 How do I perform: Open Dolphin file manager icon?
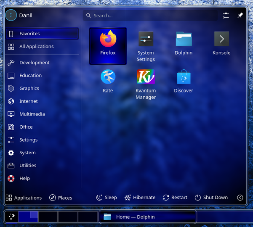pos(184,39)
